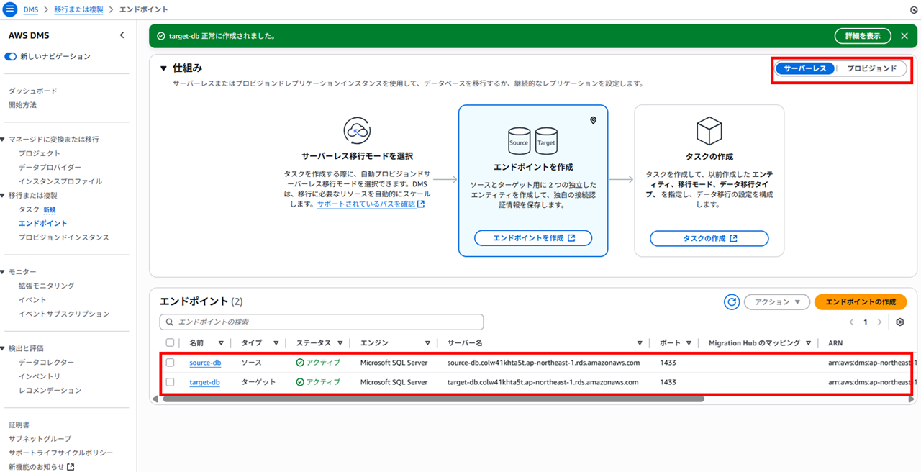Check the target-db row checkbox
Screen dimensions: 921x472
pyautogui.click(x=171, y=382)
